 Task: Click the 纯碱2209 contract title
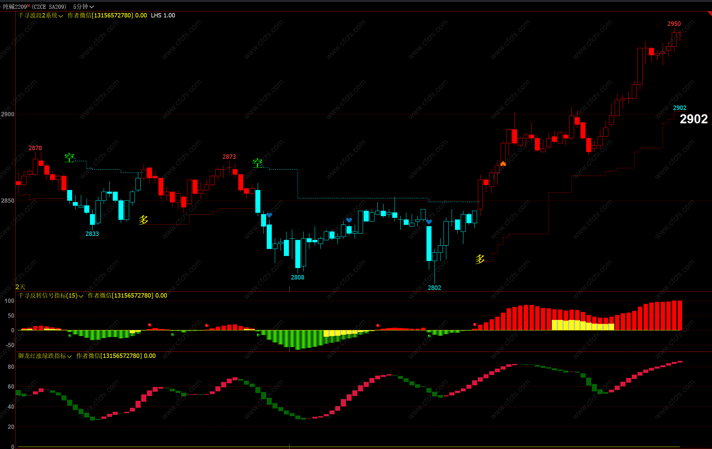15,6
